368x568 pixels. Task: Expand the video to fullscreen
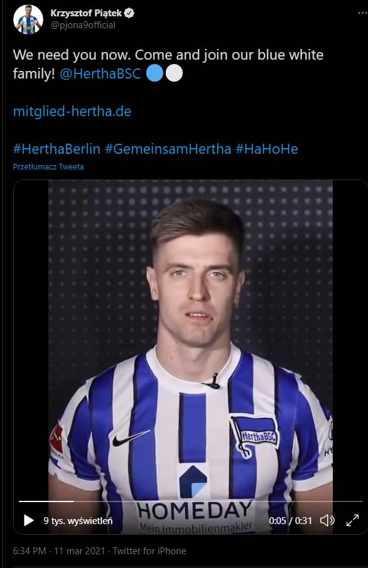pos(352,520)
